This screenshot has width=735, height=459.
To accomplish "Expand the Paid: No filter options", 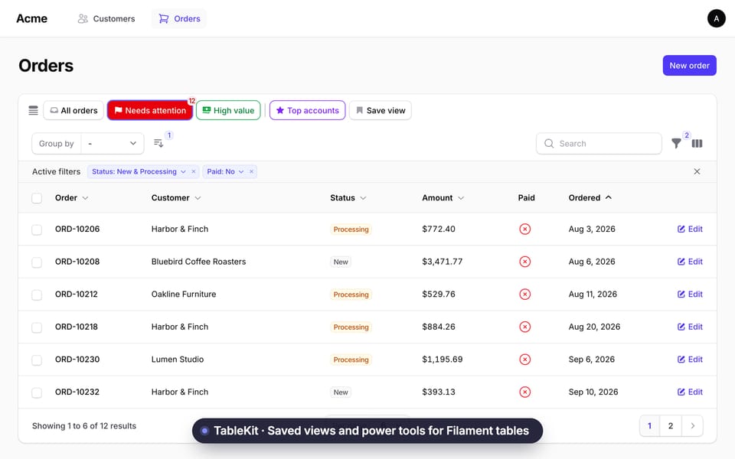I will (x=241, y=171).
